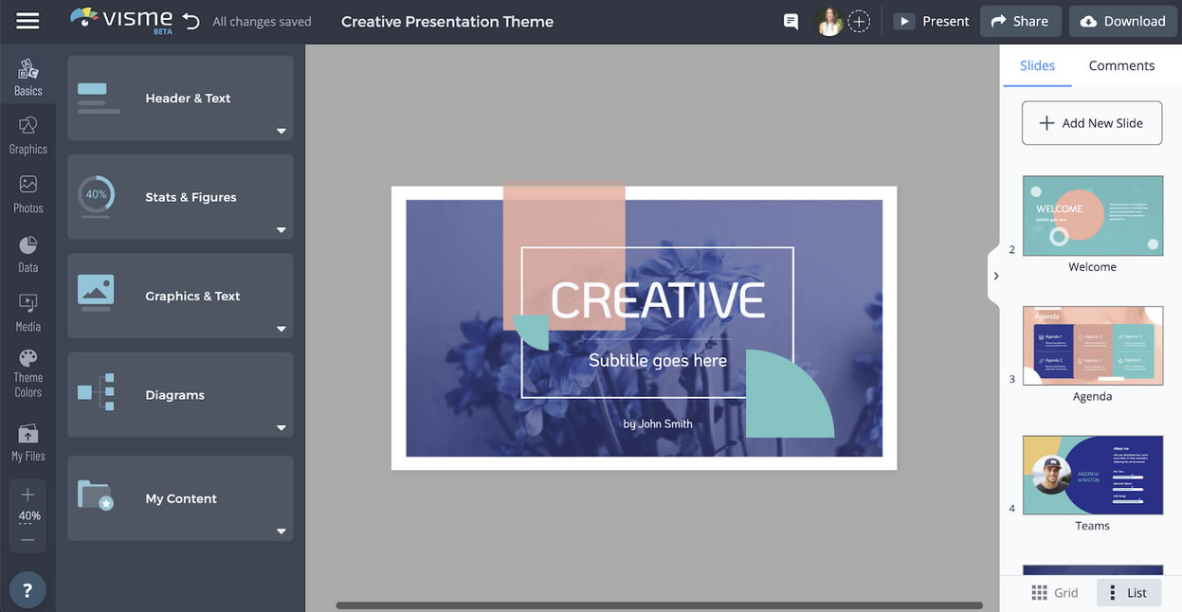
Task: Open the Graphics panel in sidebar
Action: coord(27,135)
